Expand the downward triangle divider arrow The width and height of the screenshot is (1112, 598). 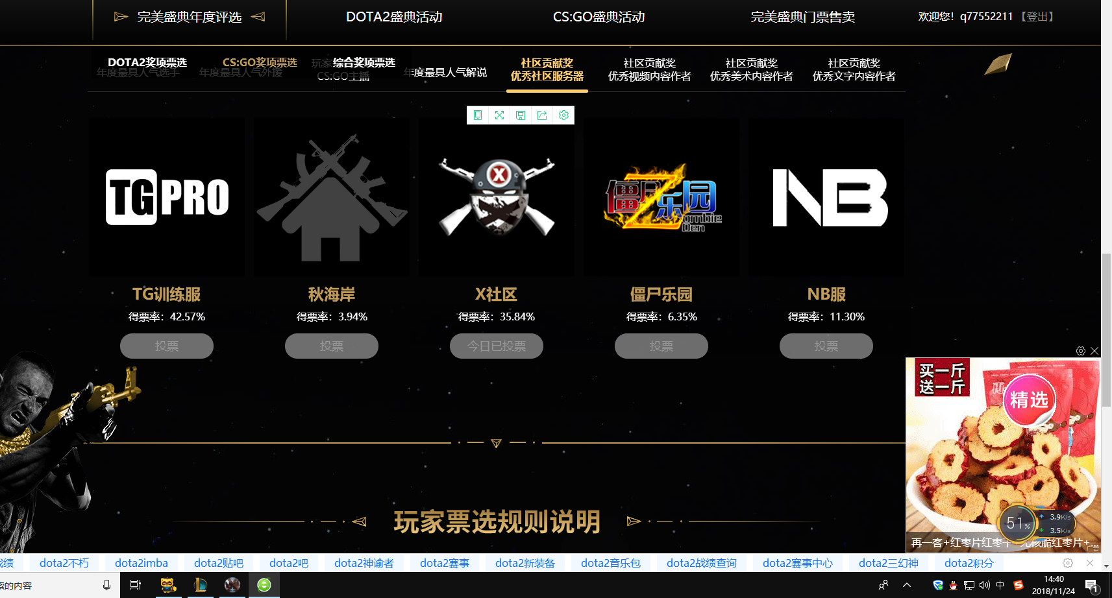[496, 444]
